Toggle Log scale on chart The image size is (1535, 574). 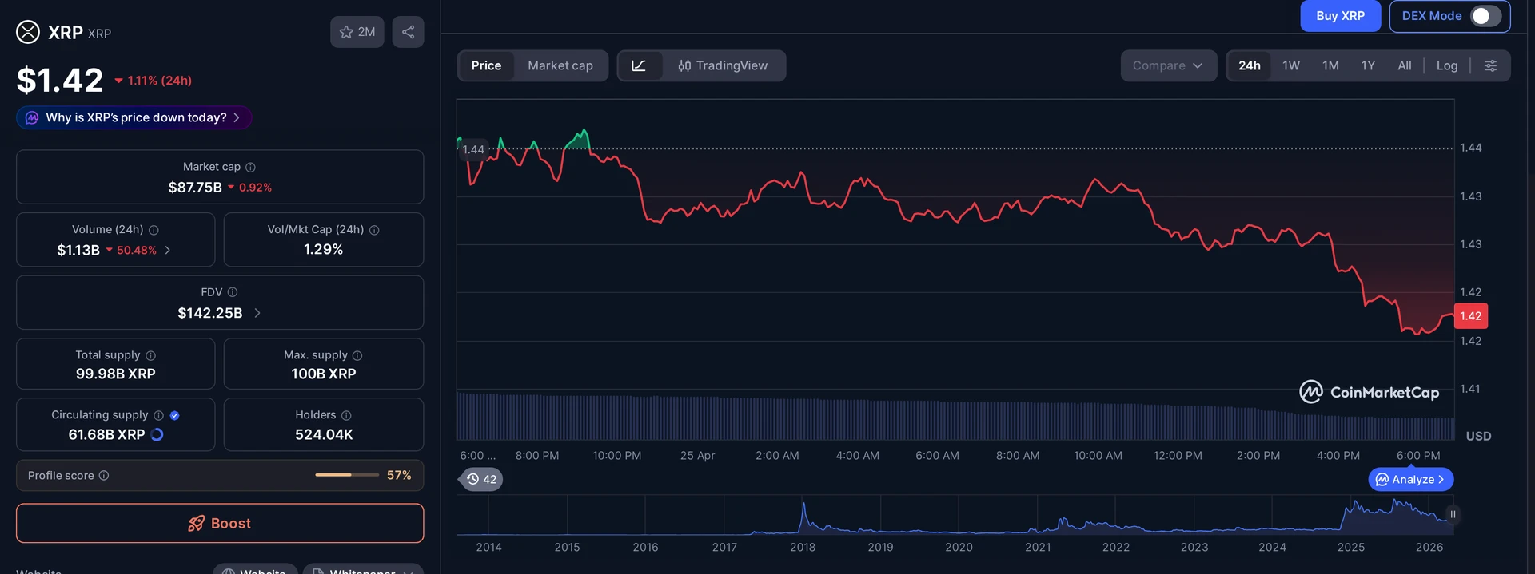(x=1447, y=65)
